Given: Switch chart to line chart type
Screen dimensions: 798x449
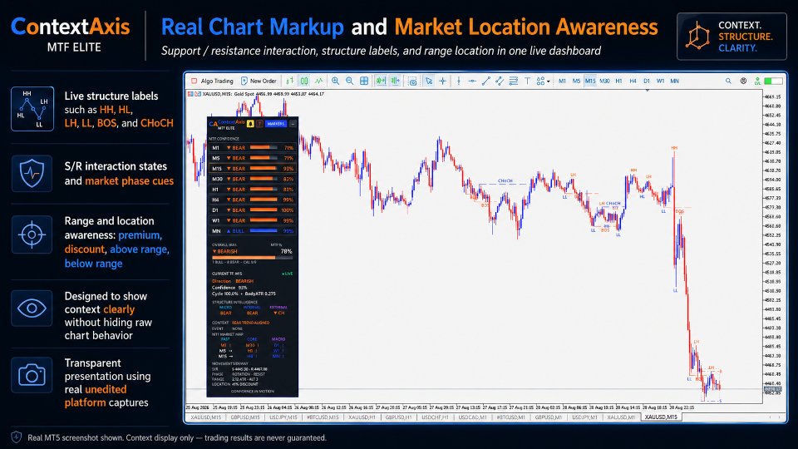Looking at the screenshot, I should (318, 81).
